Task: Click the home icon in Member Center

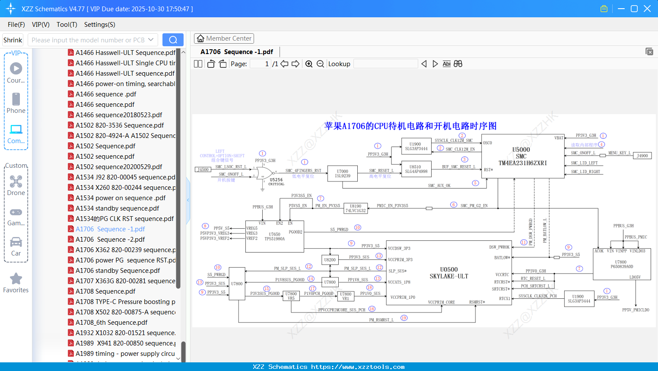Action: tap(200, 38)
